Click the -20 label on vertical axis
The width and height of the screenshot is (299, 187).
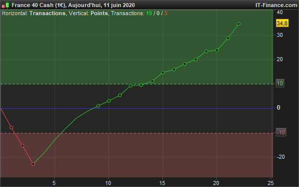[281, 157]
